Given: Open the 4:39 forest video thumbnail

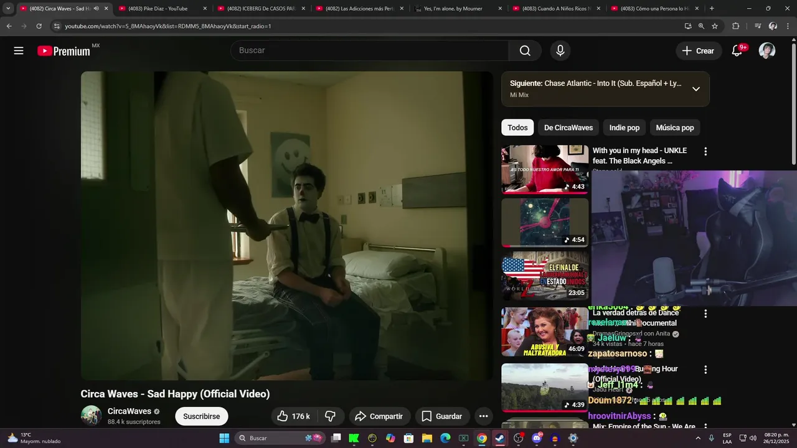Looking at the screenshot, I should tap(545, 388).
